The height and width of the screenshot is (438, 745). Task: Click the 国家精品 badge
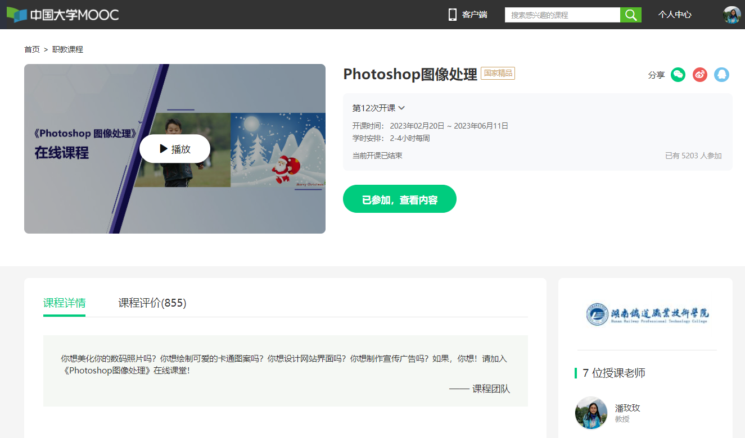pos(498,74)
